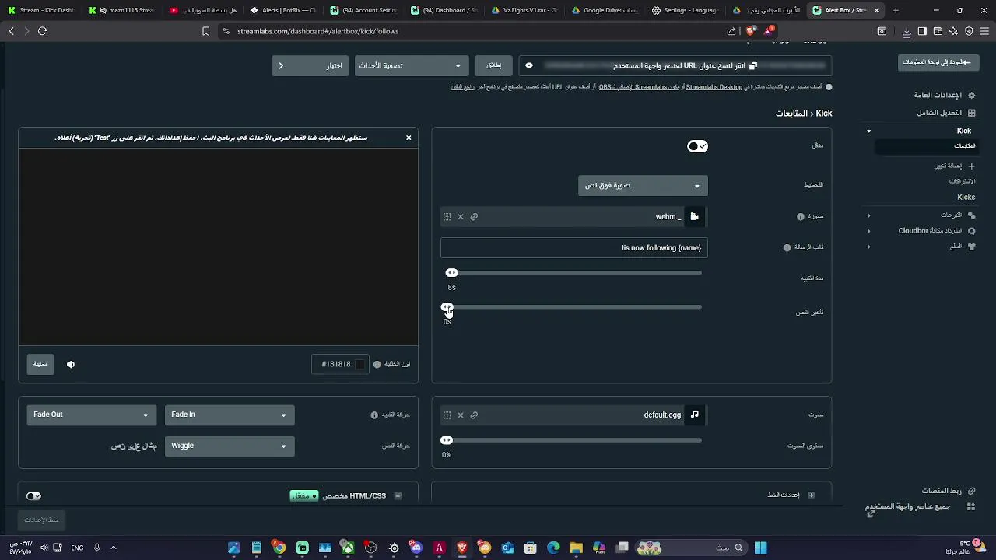
Task: Close the preview notice with the X
Action: [x=409, y=138]
